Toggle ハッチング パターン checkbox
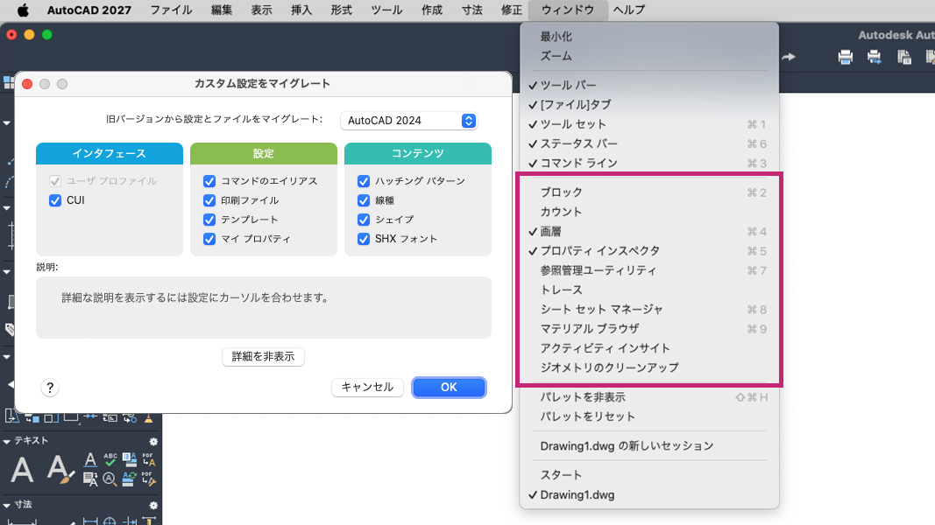This screenshot has height=525, width=935. coord(364,181)
